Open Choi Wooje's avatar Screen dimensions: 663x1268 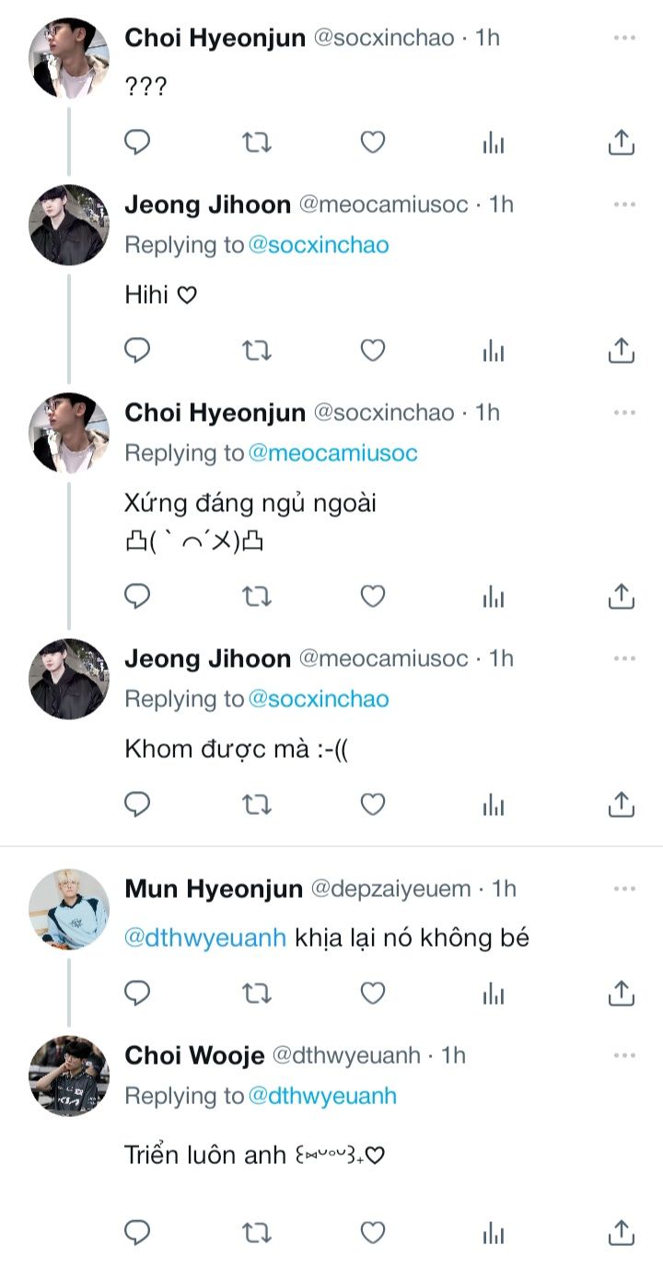coord(69,1076)
